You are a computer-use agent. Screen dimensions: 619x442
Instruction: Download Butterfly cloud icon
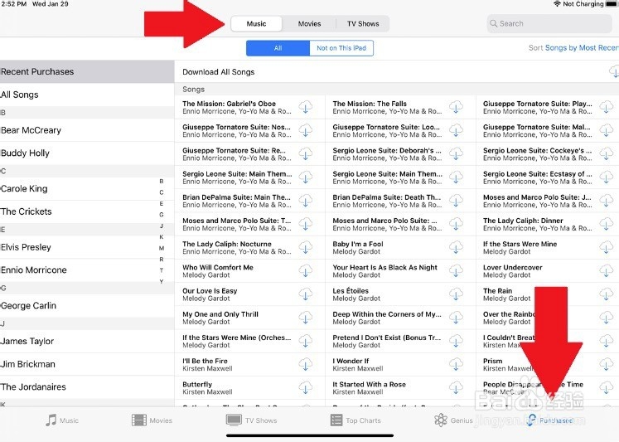[x=305, y=387]
